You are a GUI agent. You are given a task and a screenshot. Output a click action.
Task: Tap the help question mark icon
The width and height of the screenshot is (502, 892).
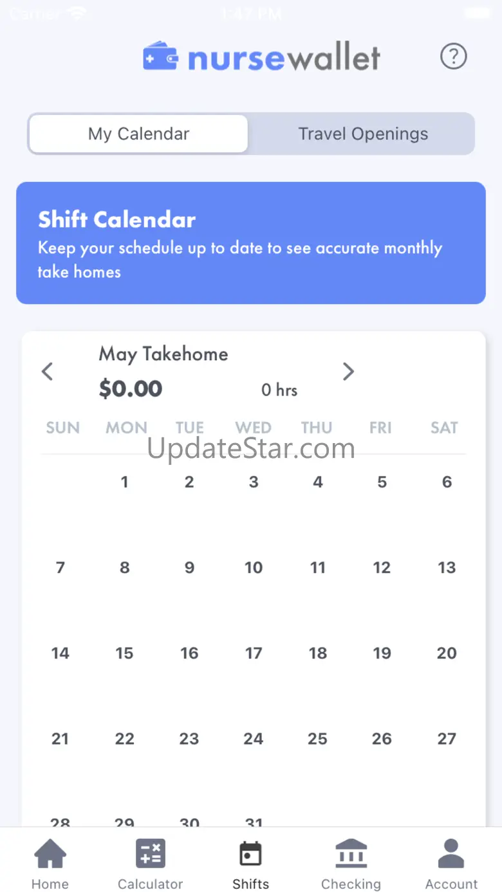(453, 57)
